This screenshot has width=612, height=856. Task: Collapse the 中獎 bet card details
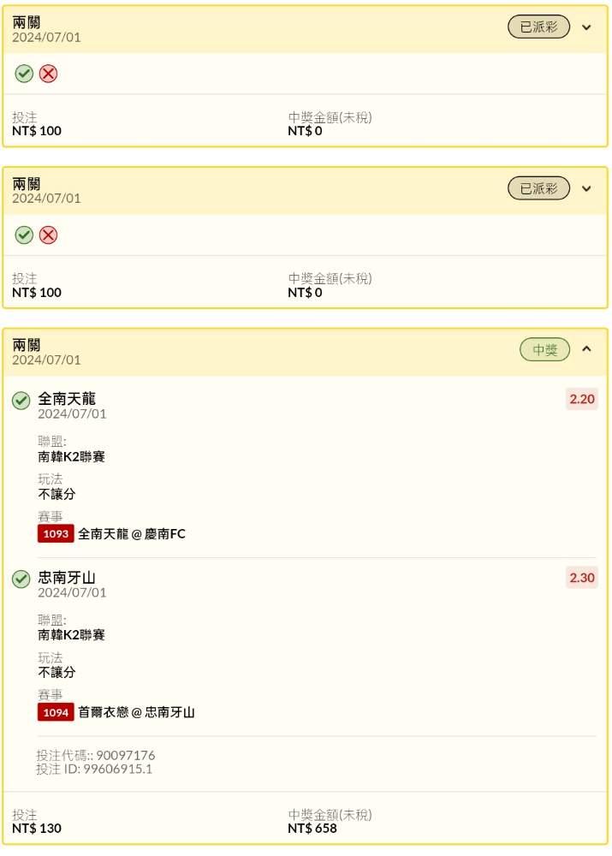(x=586, y=349)
